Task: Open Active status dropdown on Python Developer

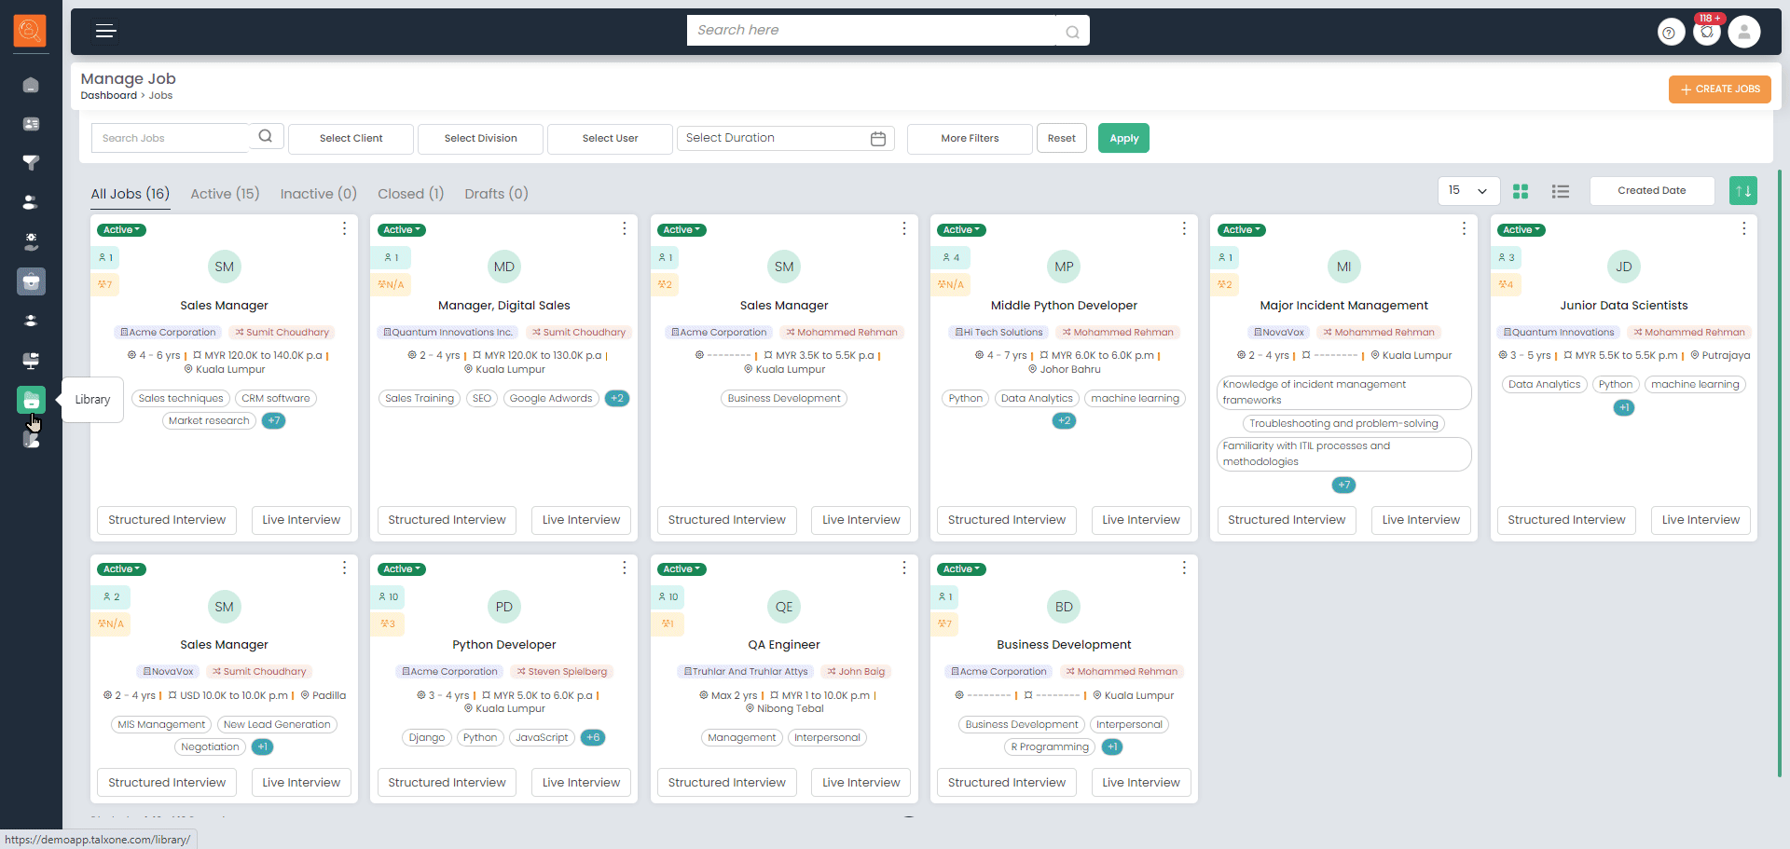Action: (402, 569)
